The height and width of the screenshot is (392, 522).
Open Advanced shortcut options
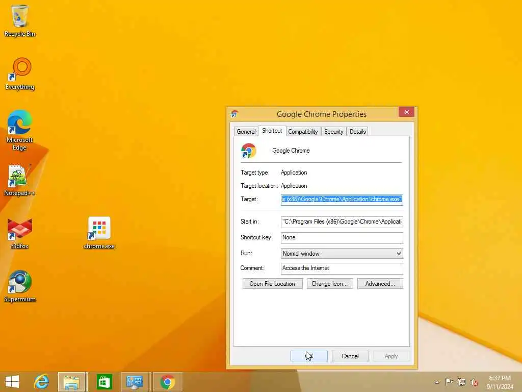click(x=380, y=284)
